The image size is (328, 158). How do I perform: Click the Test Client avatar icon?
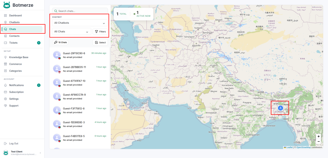[x=6, y=153]
